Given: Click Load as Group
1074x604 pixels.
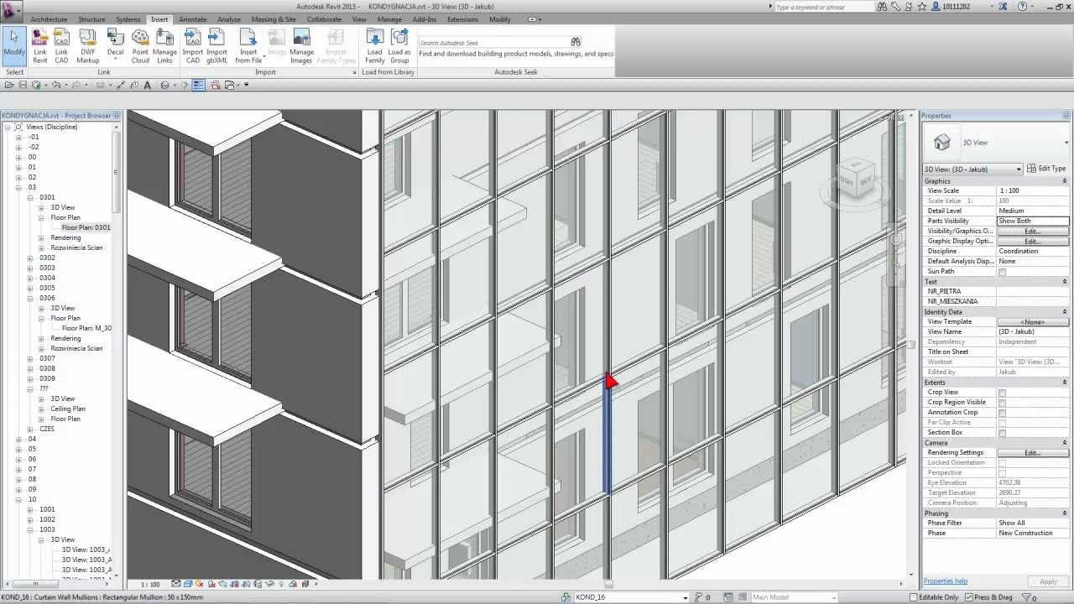Looking at the screenshot, I should tap(399, 46).
